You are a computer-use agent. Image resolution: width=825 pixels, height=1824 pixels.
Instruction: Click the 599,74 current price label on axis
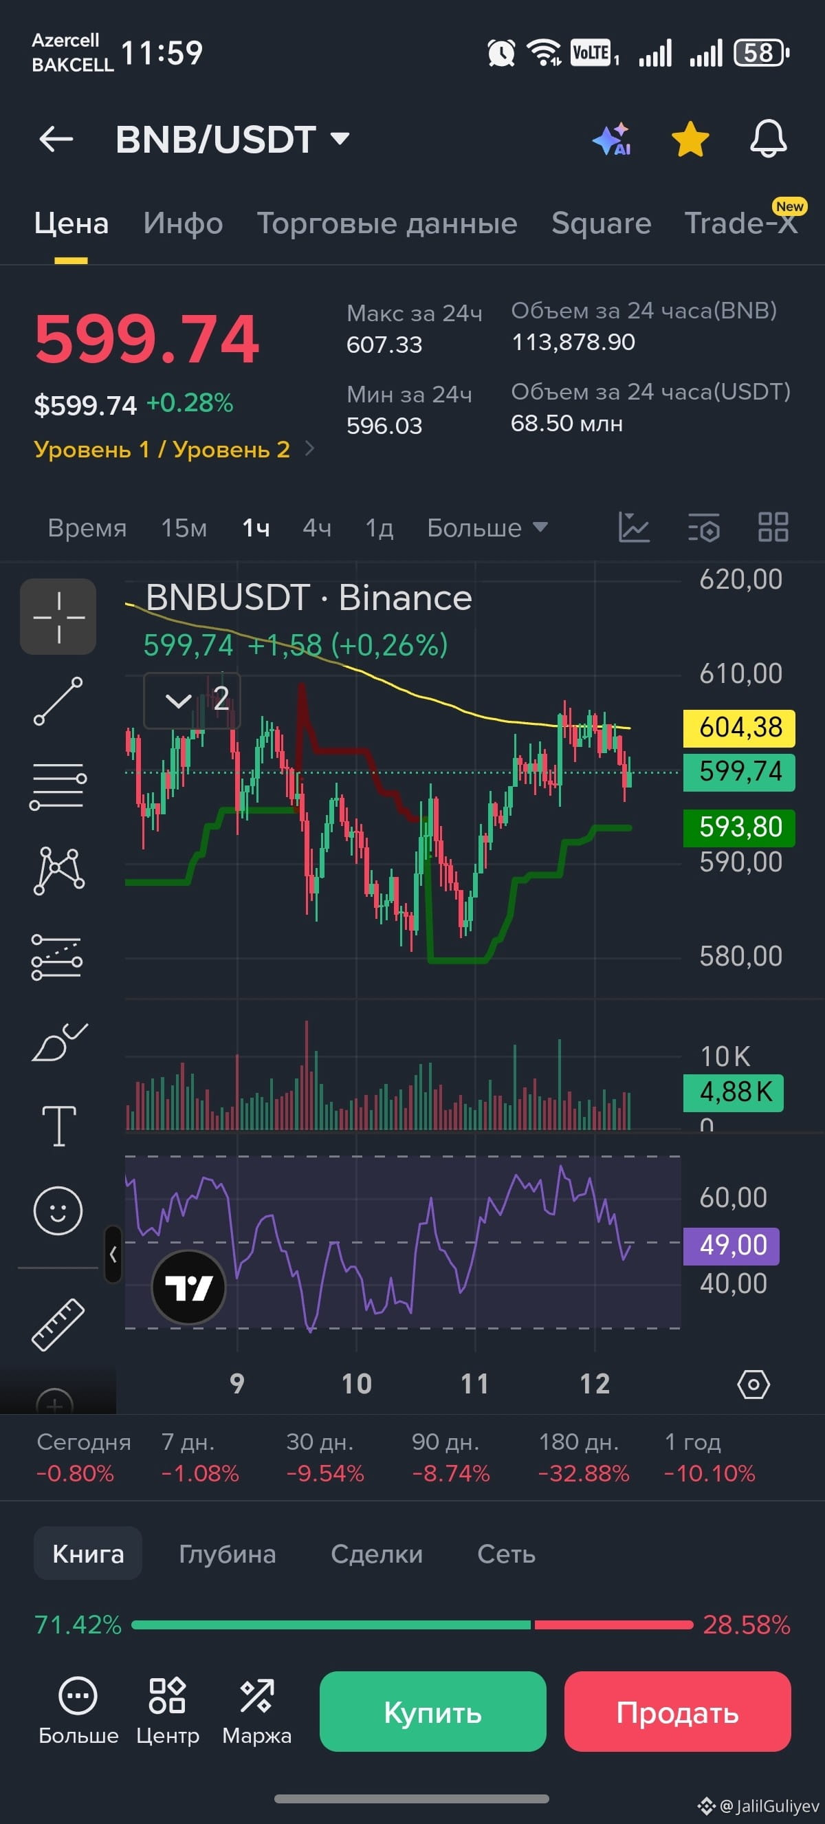point(739,772)
